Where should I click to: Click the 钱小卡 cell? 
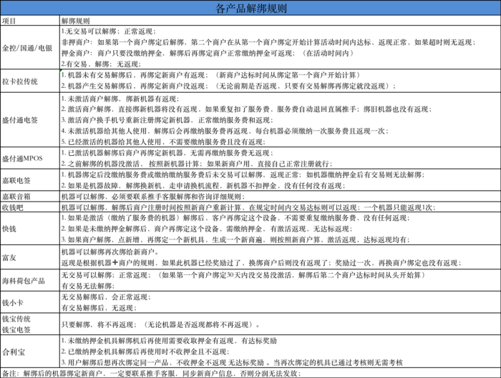point(30,302)
